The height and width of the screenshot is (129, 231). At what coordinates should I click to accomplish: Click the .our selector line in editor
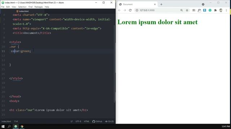14,47
